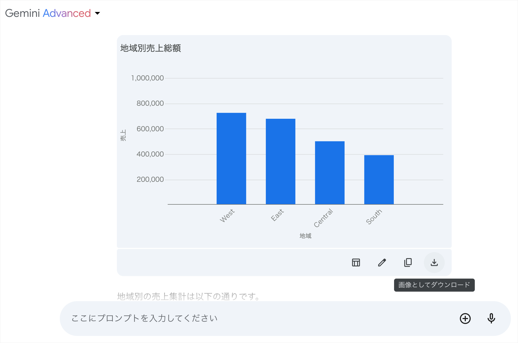Click the 売上 y-axis title
Viewport: 518px width, 343px height.
coord(123,135)
